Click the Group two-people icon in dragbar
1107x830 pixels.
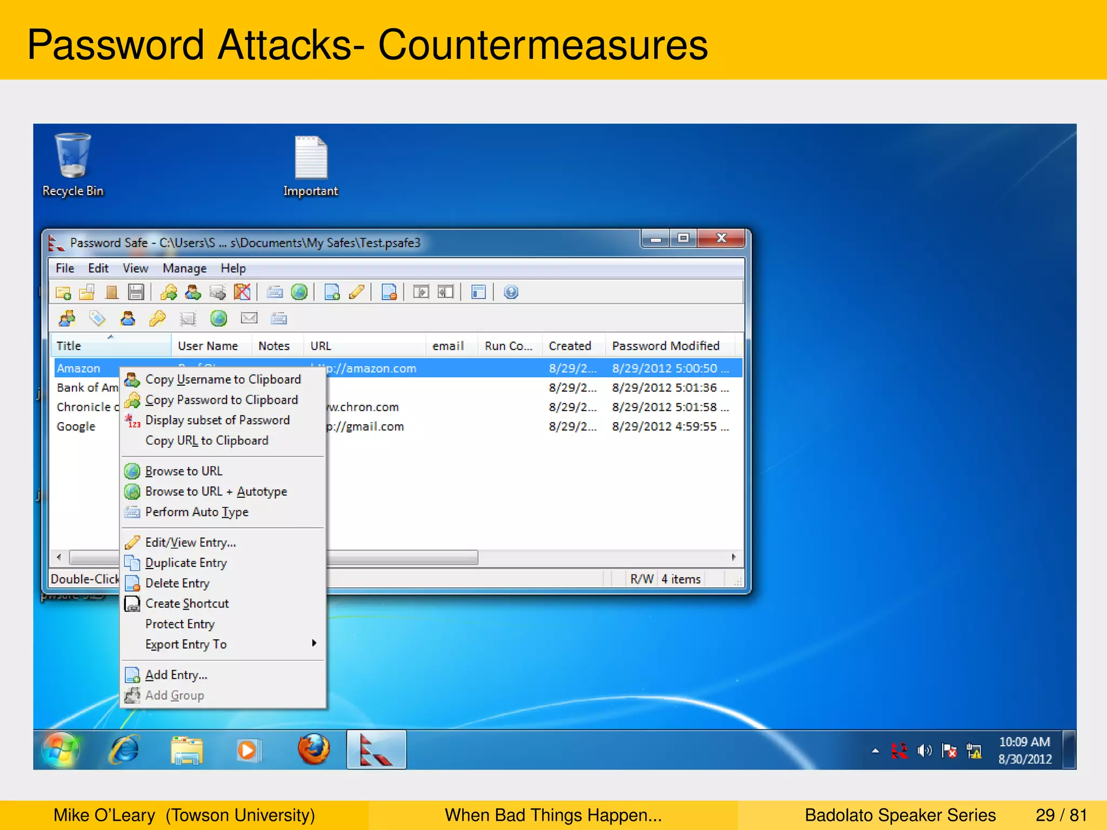(68, 319)
